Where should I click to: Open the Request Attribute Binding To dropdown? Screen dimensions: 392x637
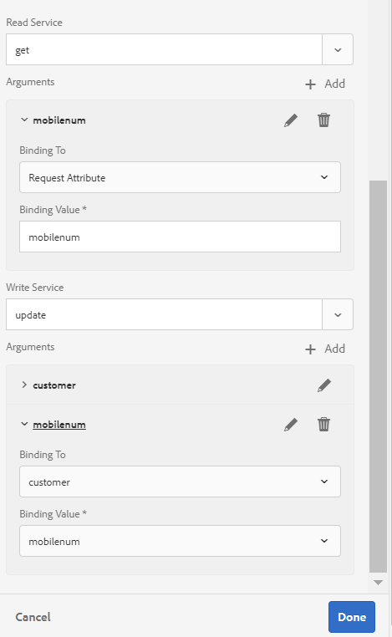click(x=180, y=177)
